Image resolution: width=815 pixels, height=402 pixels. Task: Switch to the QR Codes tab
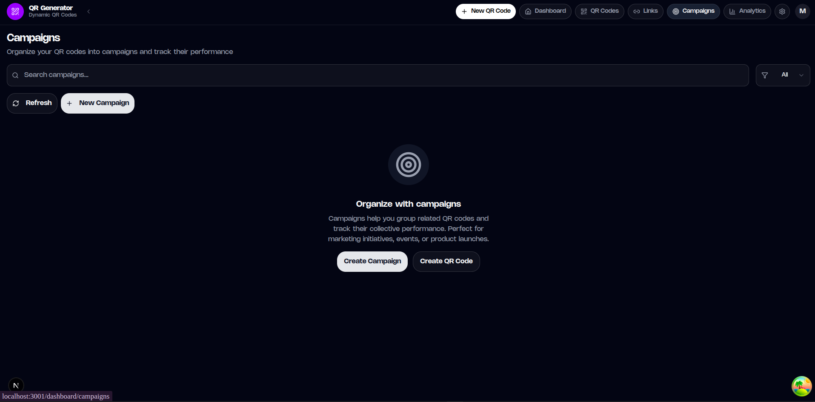[x=599, y=11]
